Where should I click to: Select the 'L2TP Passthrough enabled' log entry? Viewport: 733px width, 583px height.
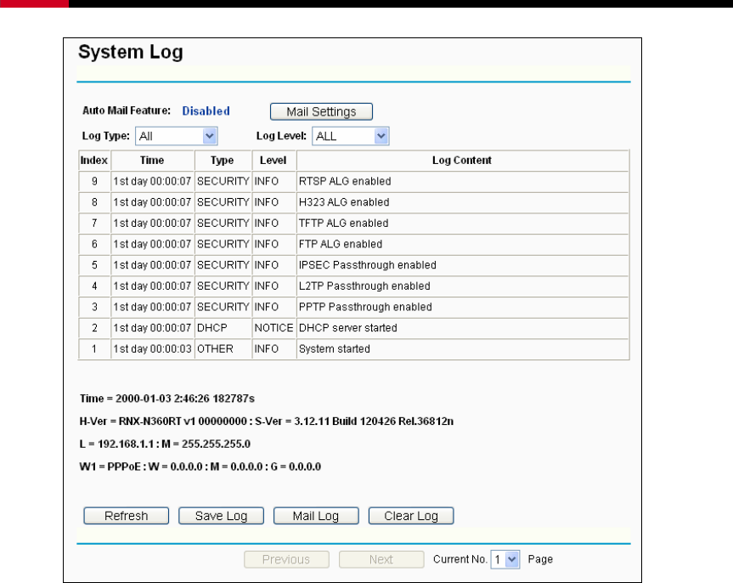(x=354, y=286)
